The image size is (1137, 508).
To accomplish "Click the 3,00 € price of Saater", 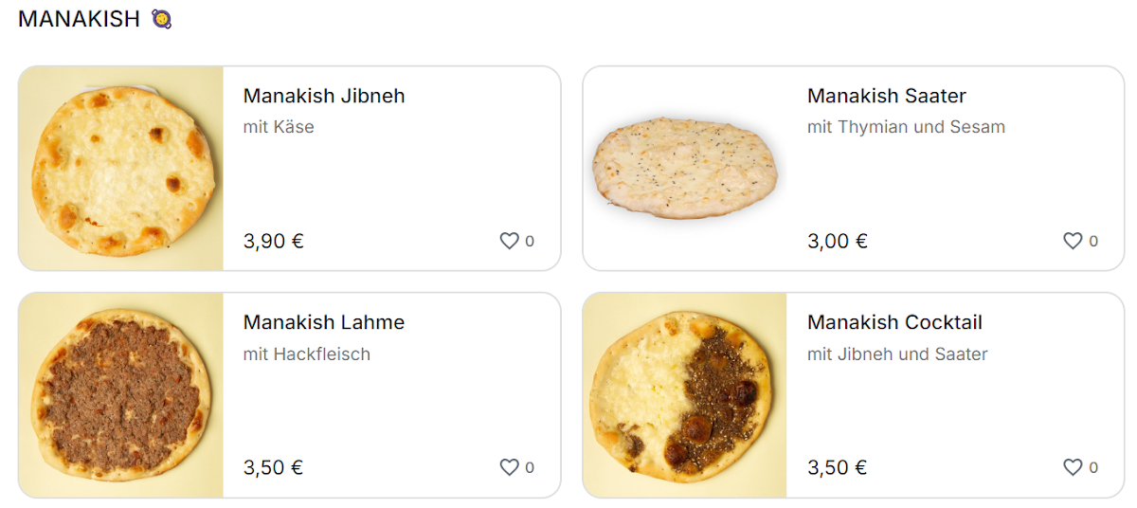I will [x=838, y=241].
